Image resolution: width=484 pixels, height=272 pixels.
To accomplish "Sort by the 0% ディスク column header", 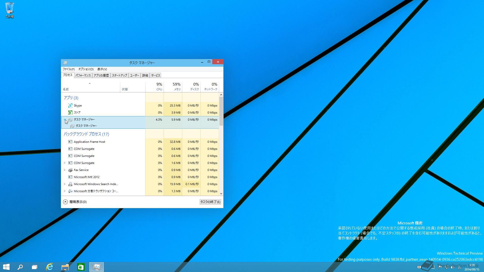I will tap(191, 87).
